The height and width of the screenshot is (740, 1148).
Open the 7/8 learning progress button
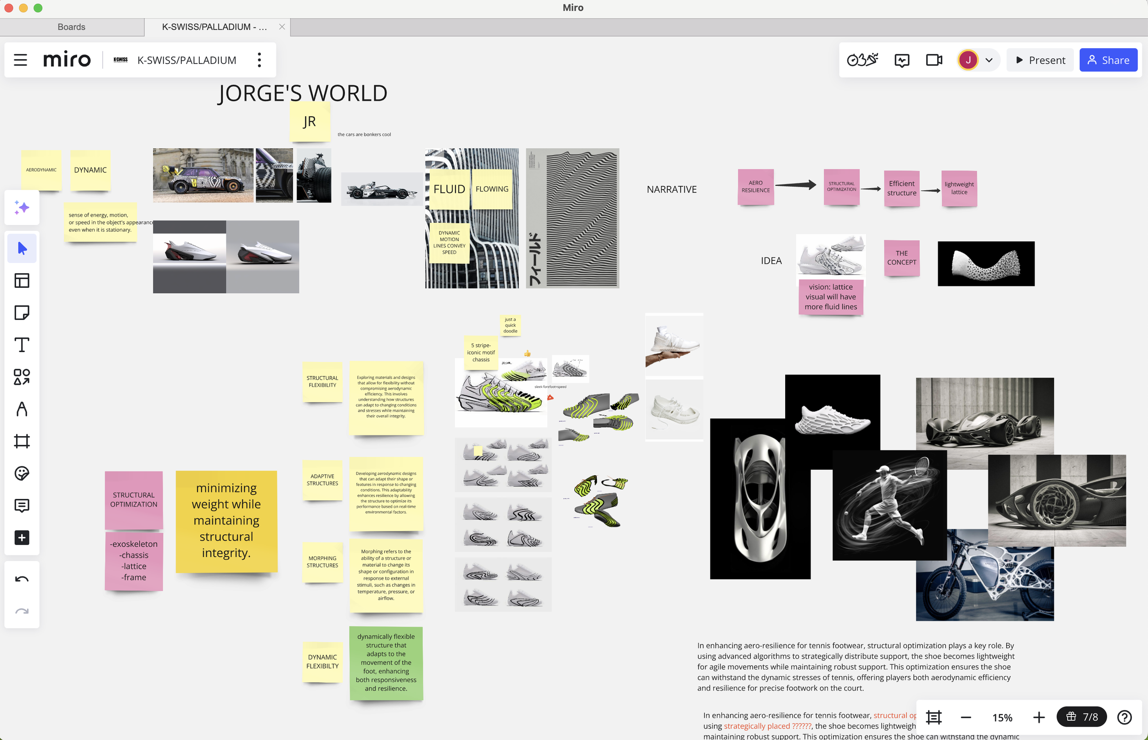tap(1081, 718)
